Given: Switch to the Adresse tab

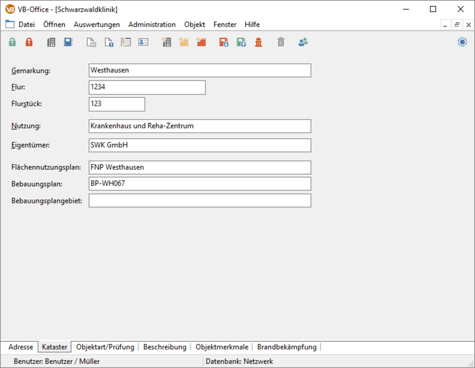Looking at the screenshot, I should click(x=21, y=347).
